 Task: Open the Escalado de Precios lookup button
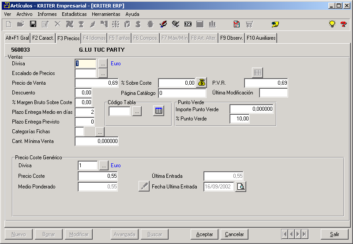click(103, 73)
